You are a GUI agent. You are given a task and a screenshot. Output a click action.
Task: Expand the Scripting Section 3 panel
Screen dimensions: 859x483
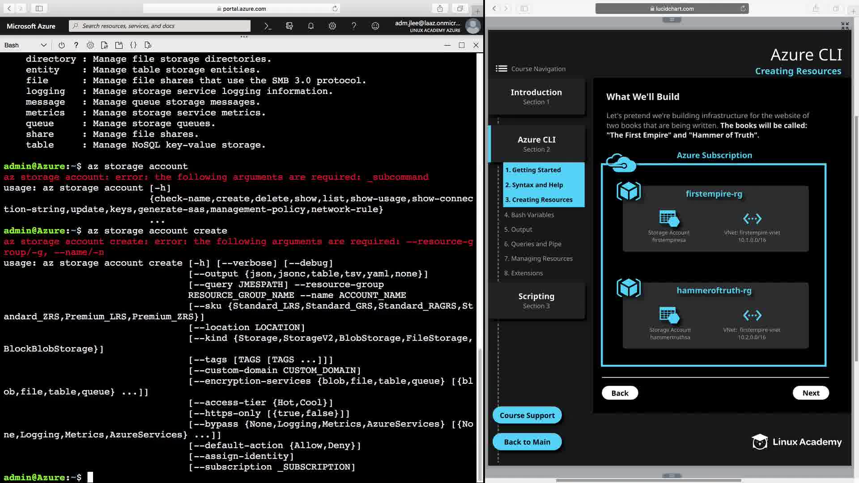coord(536,301)
